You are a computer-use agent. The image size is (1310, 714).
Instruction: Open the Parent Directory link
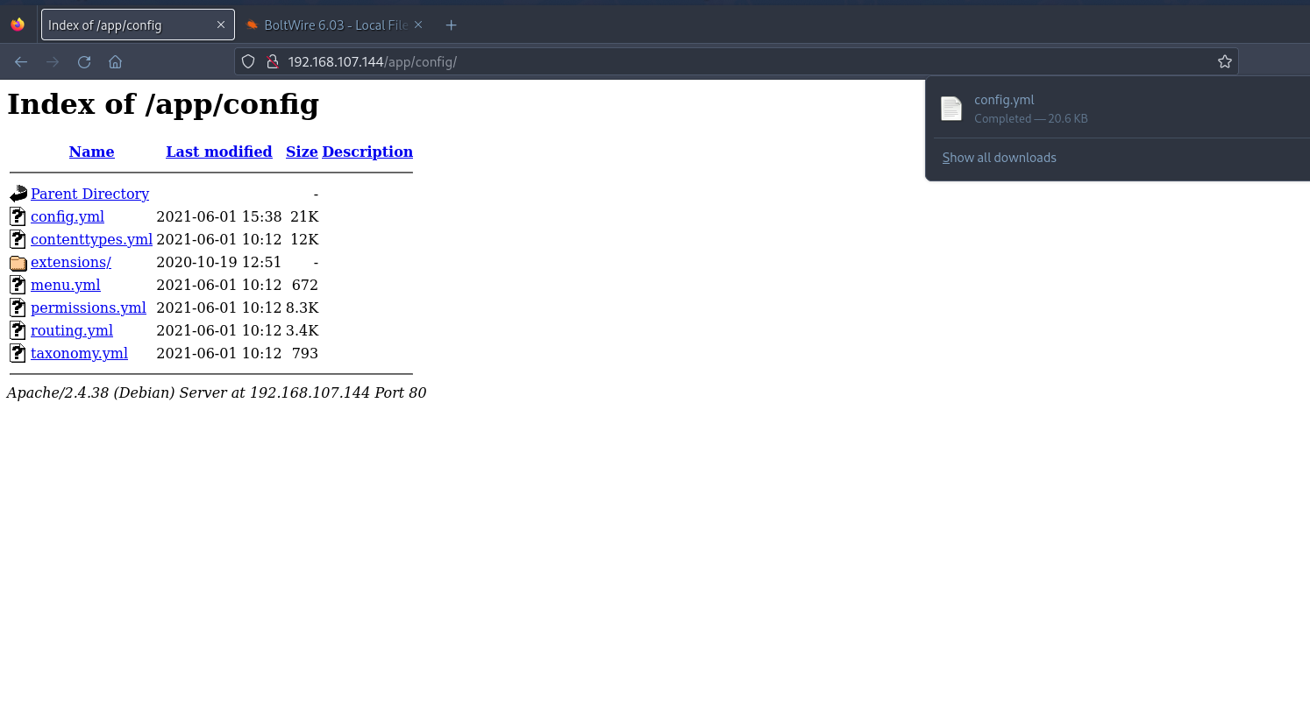click(89, 194)
